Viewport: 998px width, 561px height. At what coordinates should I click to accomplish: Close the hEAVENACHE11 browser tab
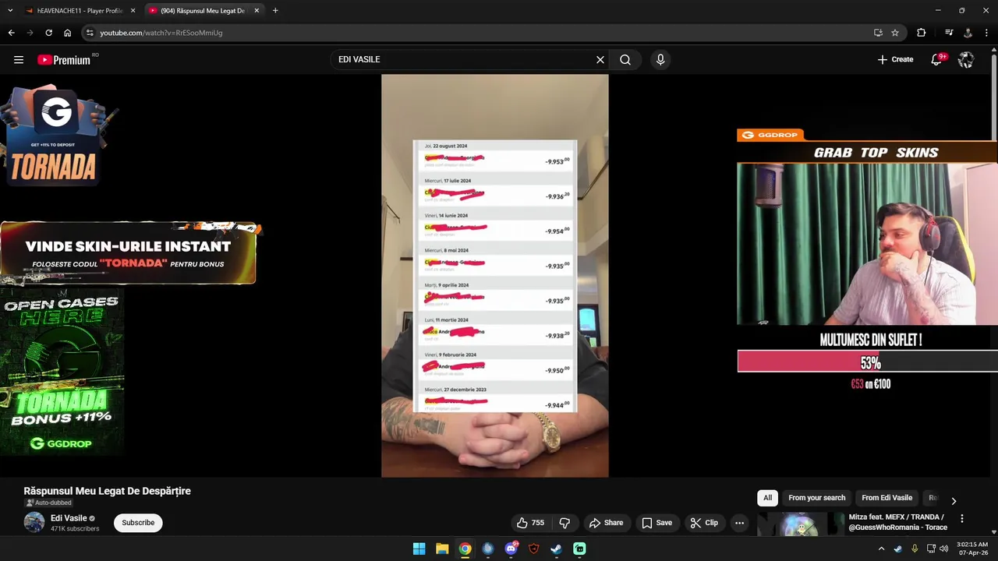133,11
